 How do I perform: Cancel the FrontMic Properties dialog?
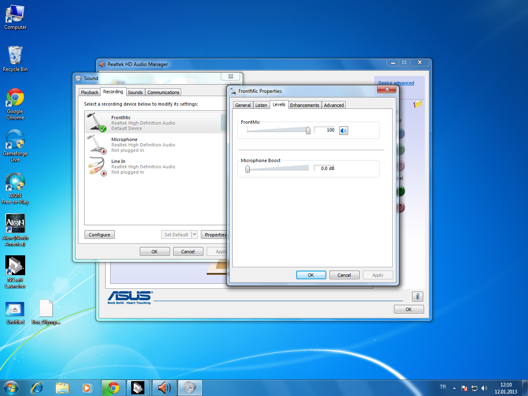(344, 275)
